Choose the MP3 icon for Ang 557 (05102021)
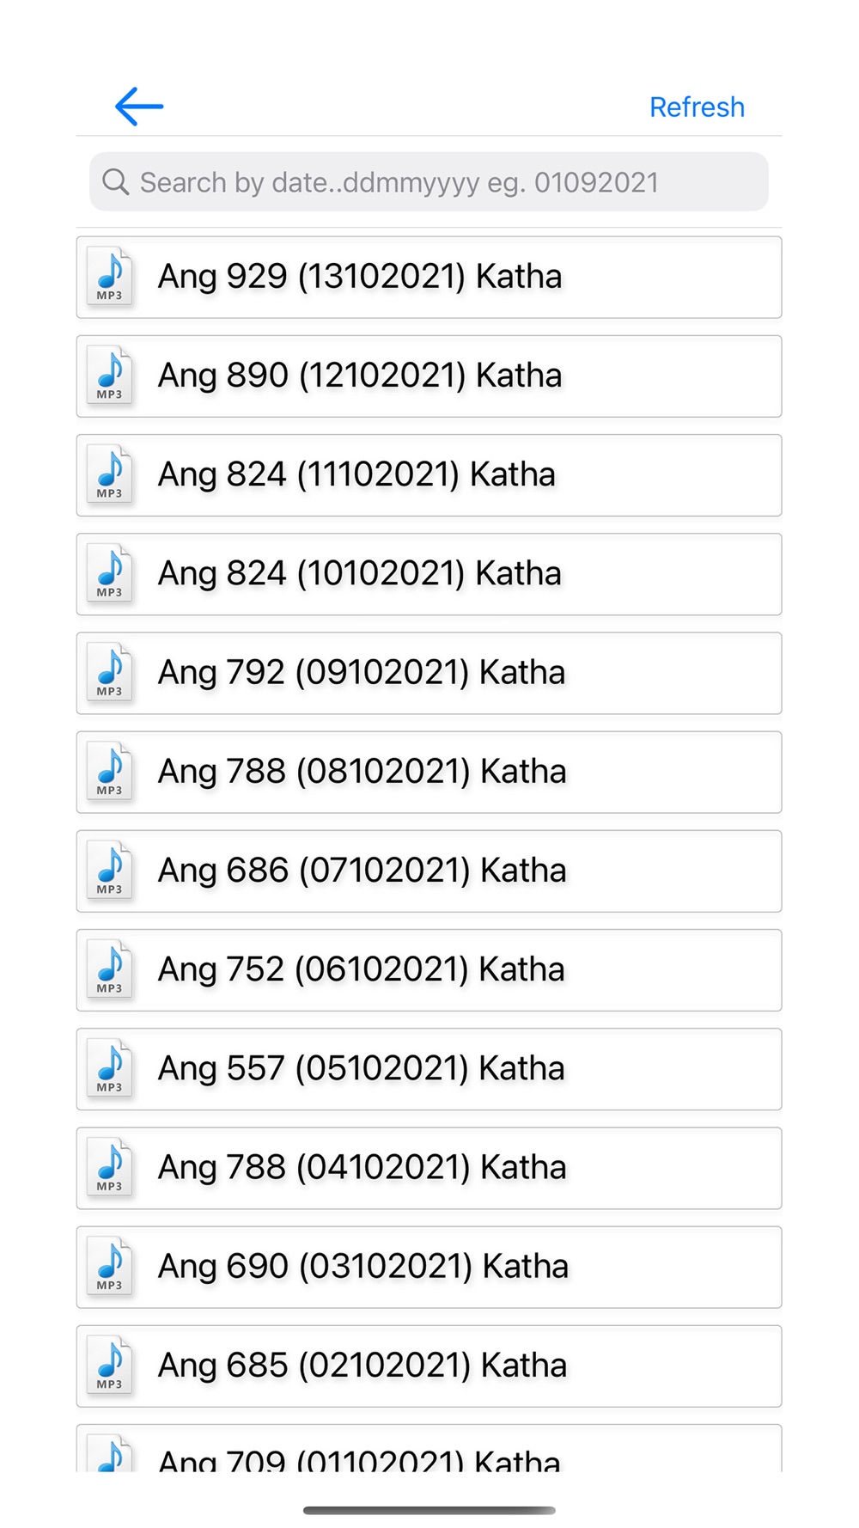Viewport: 859px width, 1528px height. coord(110,1068)
